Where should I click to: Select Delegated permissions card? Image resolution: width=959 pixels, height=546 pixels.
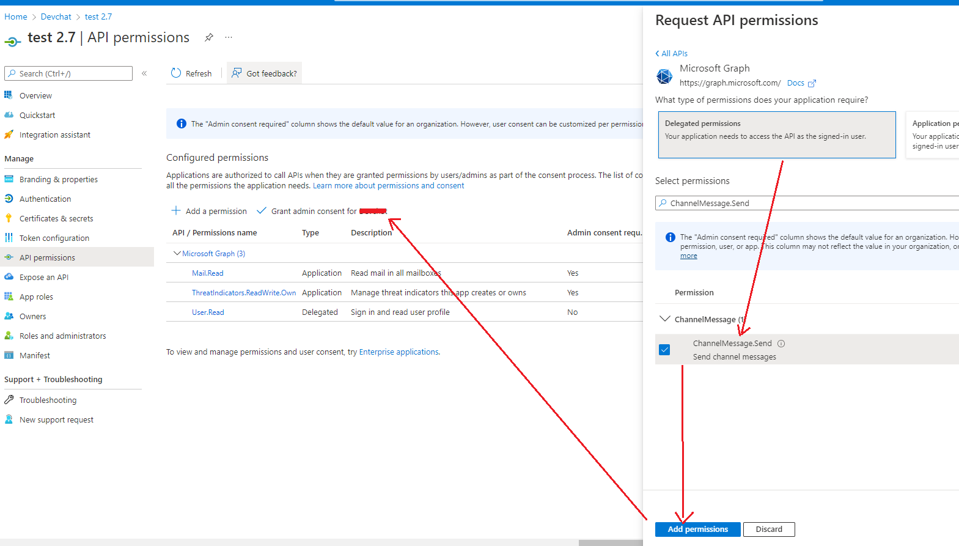[x=777, y=135]
